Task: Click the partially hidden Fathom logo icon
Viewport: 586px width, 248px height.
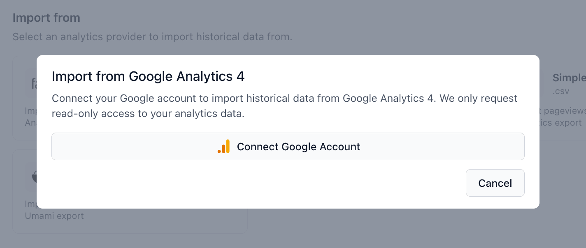Action: point(34,83)
